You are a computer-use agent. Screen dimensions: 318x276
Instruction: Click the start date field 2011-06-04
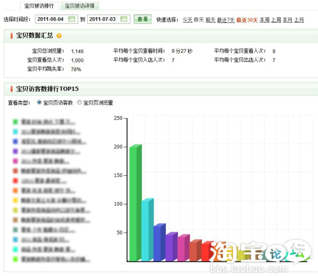(57, 19)
